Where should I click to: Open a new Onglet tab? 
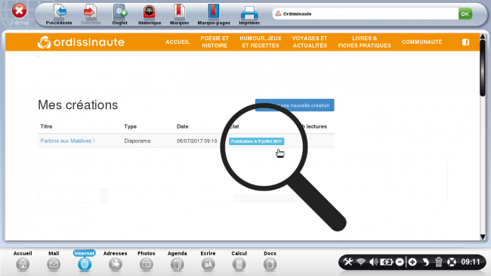(x=120, y=11)
